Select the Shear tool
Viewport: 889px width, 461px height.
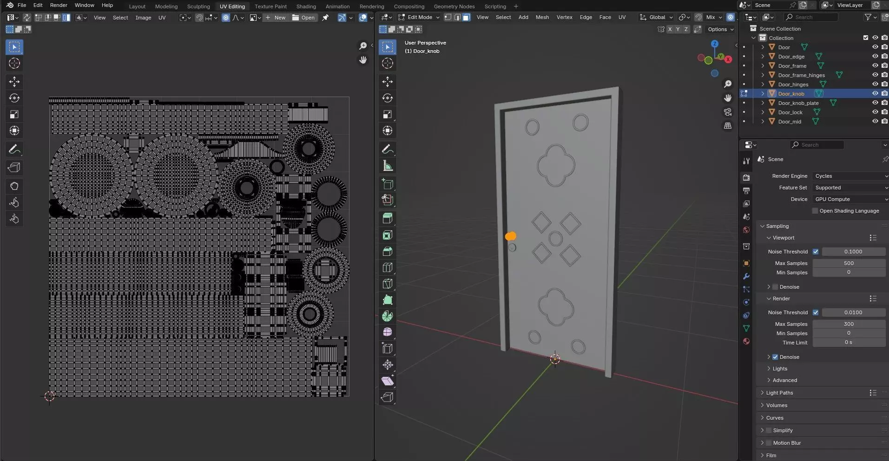point(388,381)
